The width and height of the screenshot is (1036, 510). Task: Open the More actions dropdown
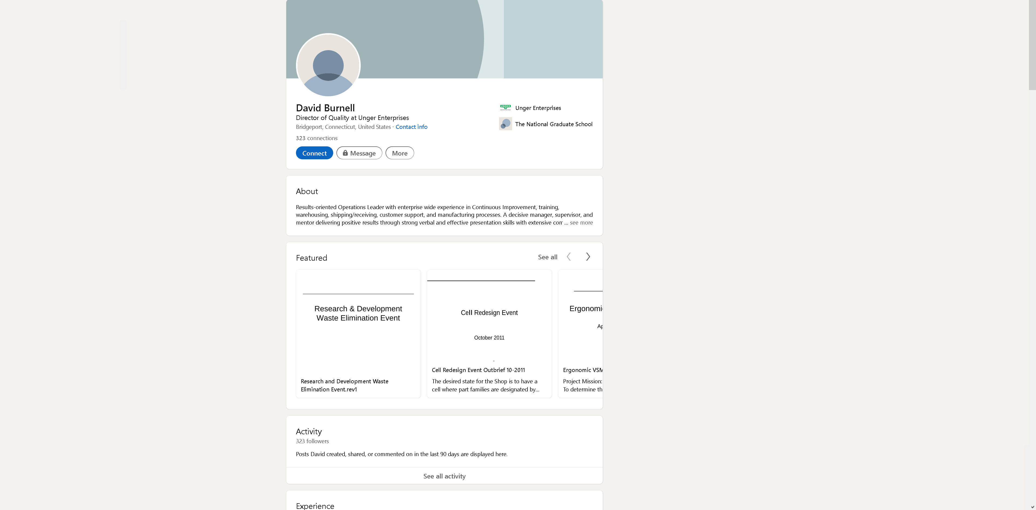point(399,153)
